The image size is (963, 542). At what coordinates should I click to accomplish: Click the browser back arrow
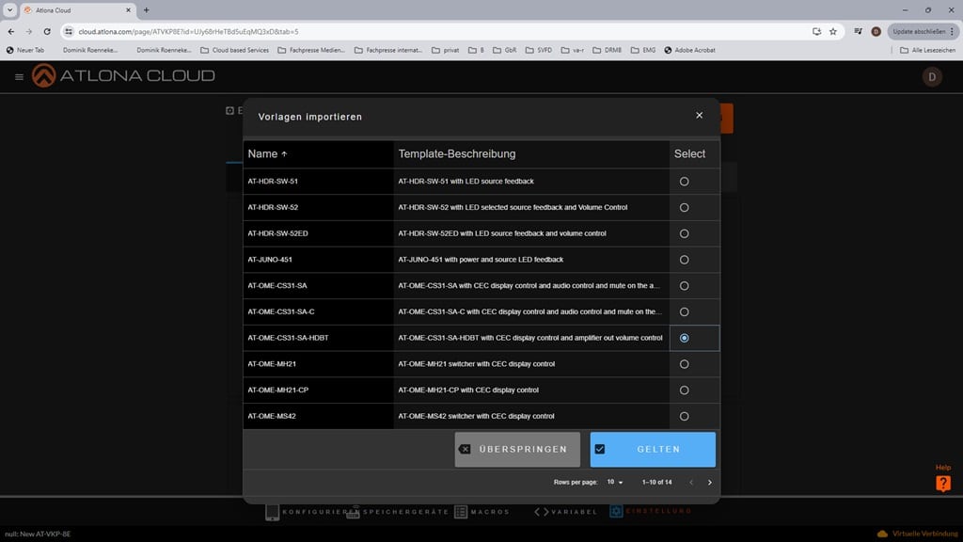11,31
